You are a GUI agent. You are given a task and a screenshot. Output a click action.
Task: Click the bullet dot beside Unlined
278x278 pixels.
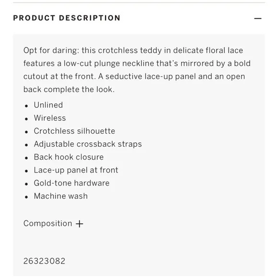click(26, 106)
